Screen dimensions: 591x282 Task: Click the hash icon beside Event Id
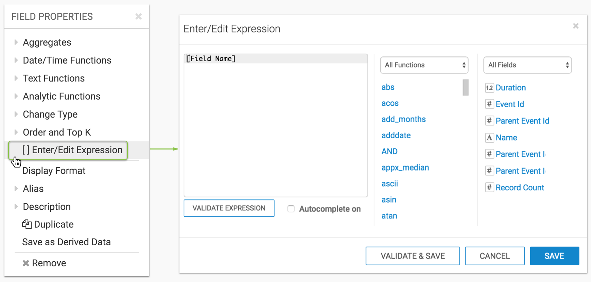pyautogui.click(x=489, y=104)
